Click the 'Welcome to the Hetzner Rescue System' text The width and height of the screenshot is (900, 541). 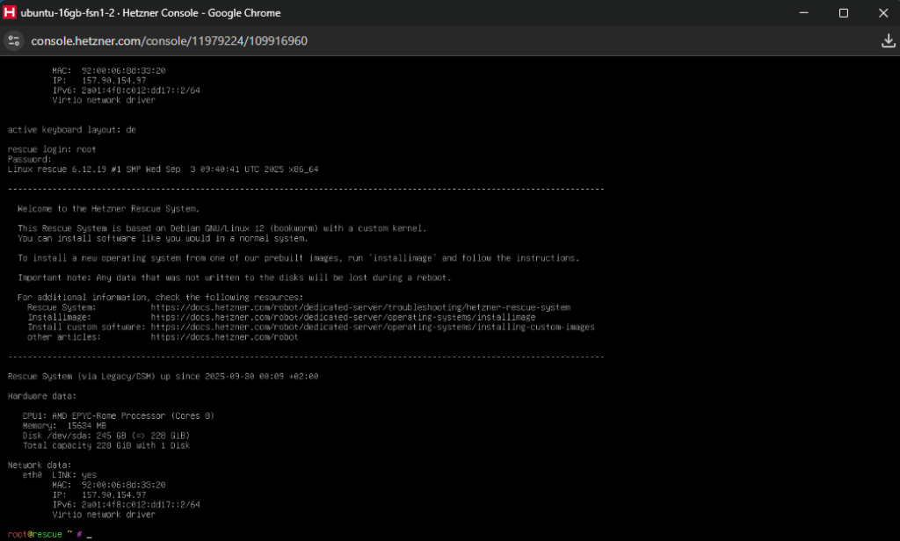coord(108,209)
